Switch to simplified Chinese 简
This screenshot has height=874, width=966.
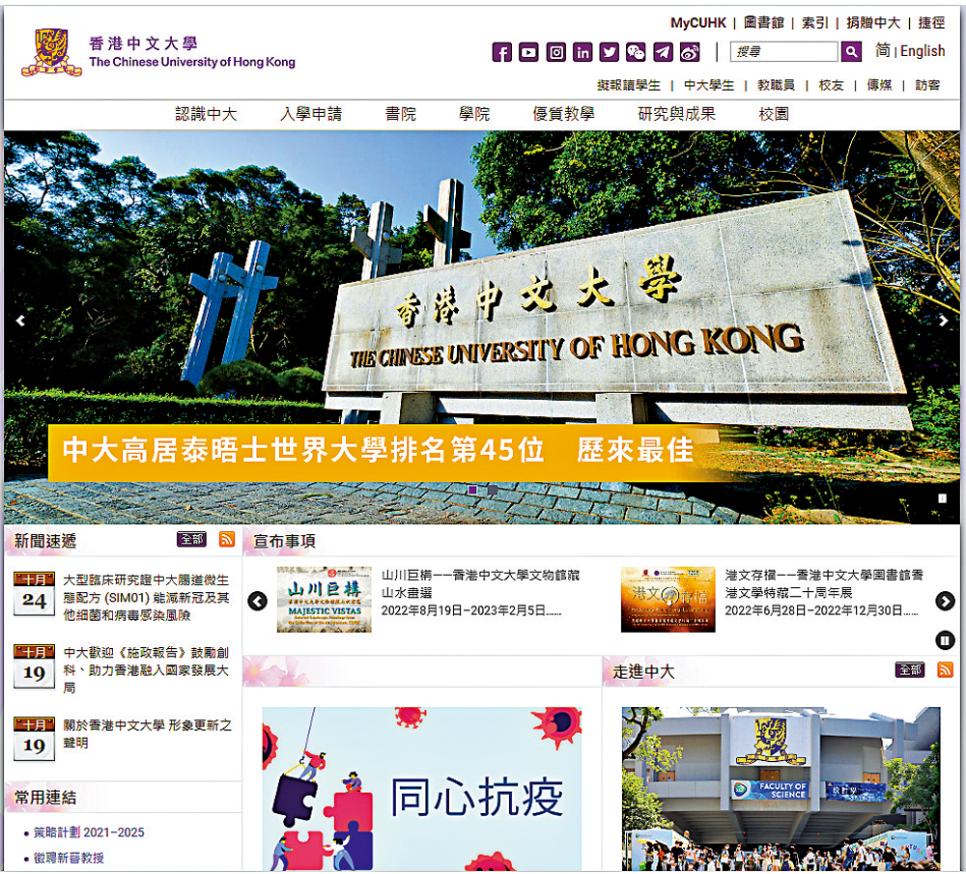[883, 50]
